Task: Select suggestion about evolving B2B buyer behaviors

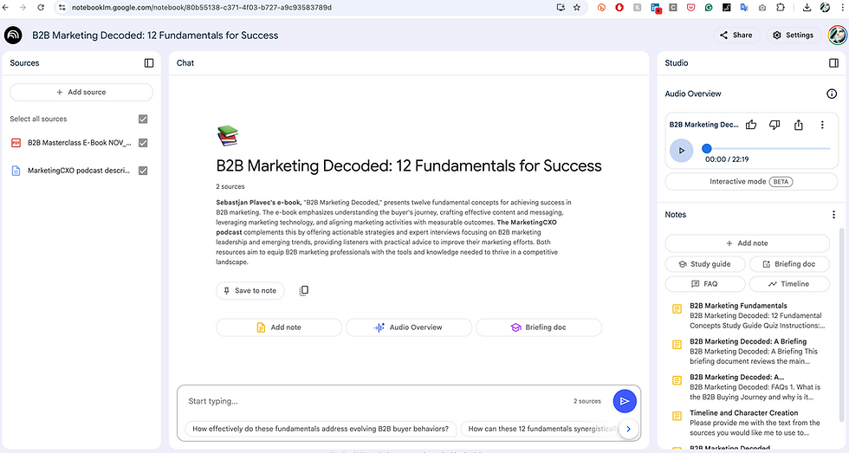Action: click(321, 429)
